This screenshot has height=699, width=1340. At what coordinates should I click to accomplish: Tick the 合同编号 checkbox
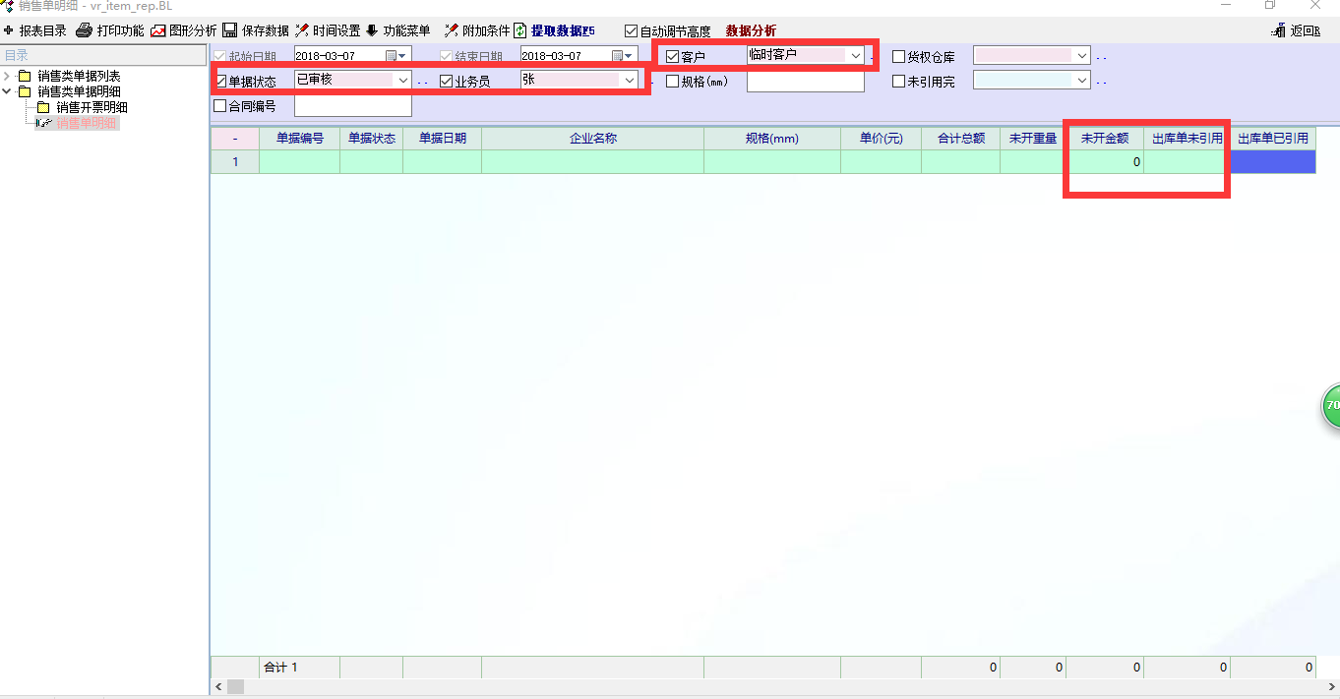[220, 106]
